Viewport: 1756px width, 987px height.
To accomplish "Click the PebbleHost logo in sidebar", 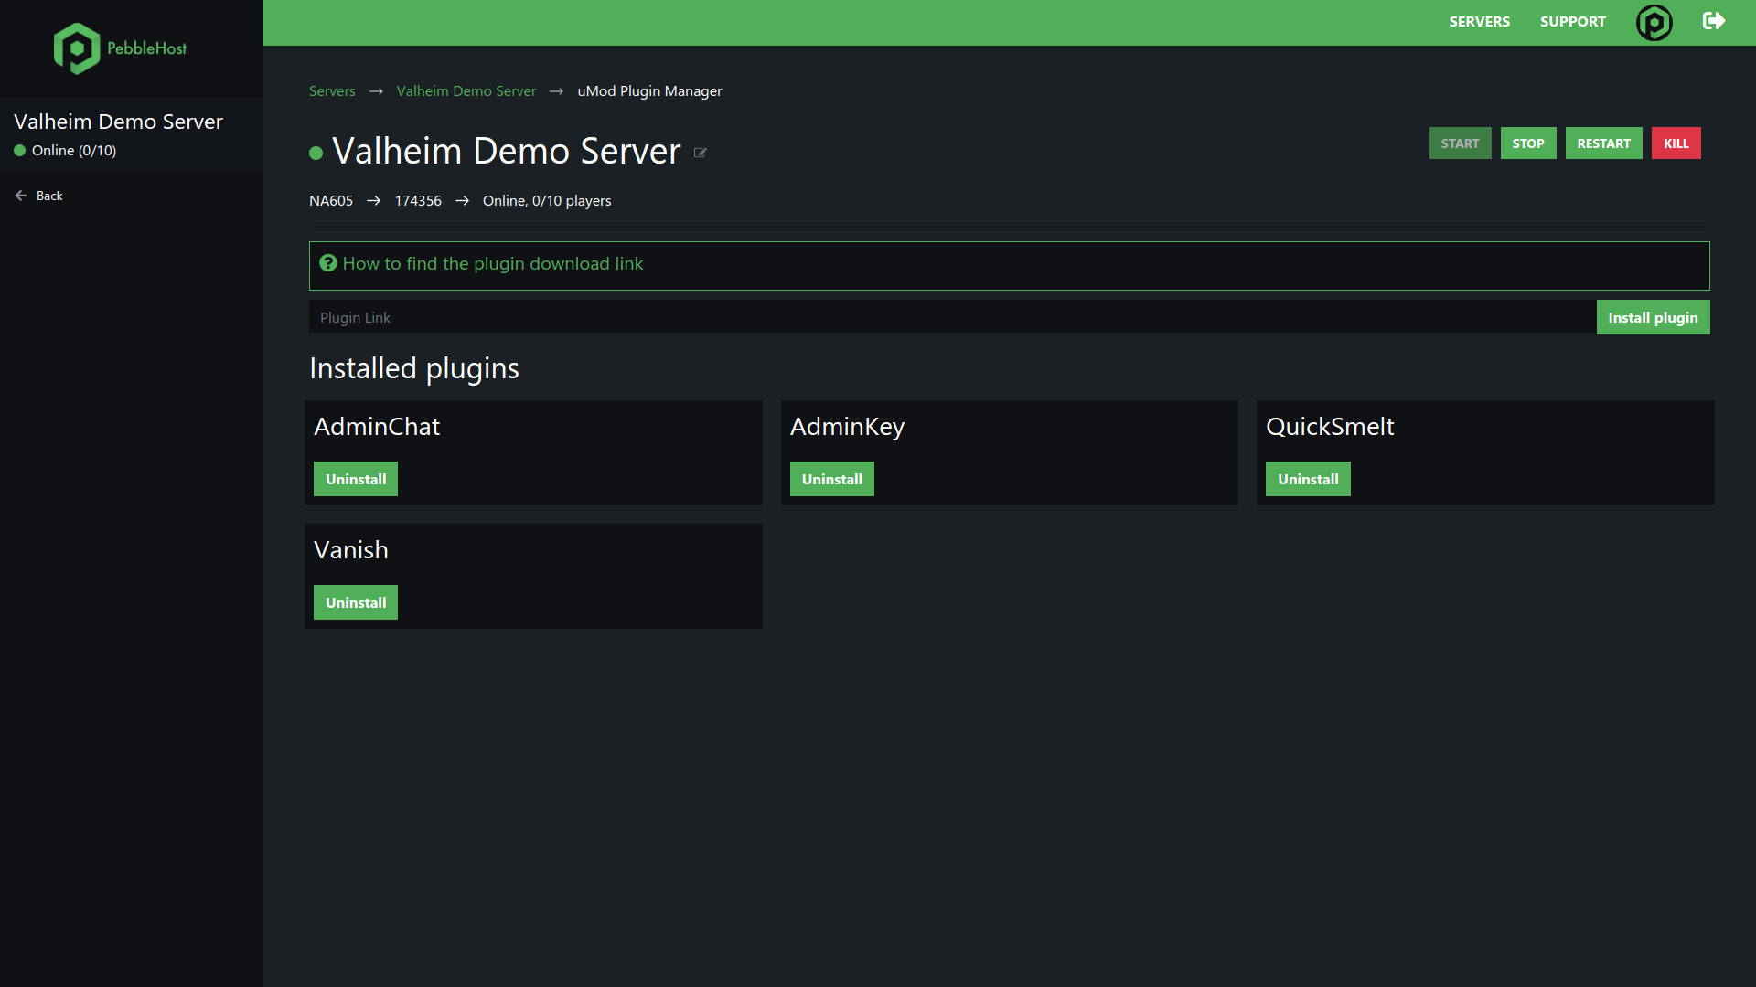I will [120, 48].
